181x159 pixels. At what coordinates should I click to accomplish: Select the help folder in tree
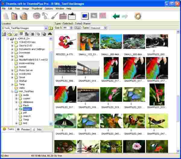21,56
